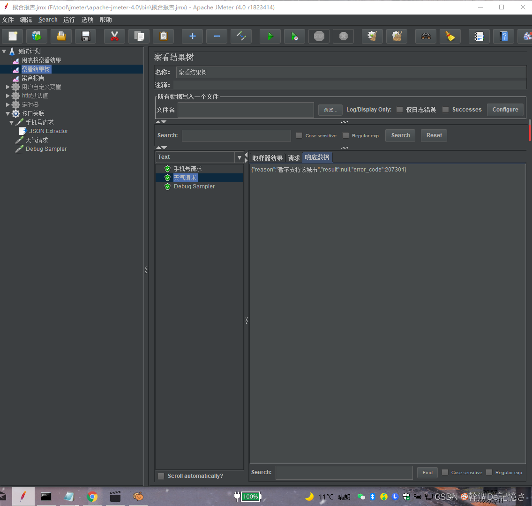Collapse the 手机号请求 tree node
This screenshot has width=532, height=506.
point(12,122)
